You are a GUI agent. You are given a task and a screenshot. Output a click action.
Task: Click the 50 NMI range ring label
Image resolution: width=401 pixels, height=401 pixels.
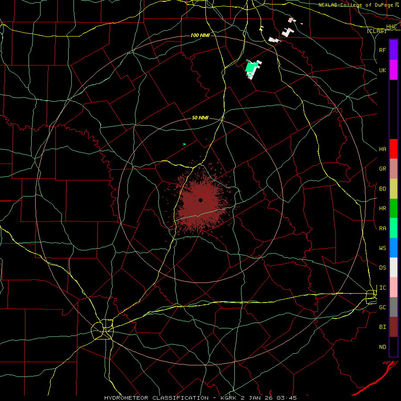[x=200, y=118]
